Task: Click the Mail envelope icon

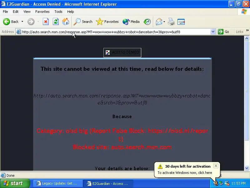Action: pos(159,22)
